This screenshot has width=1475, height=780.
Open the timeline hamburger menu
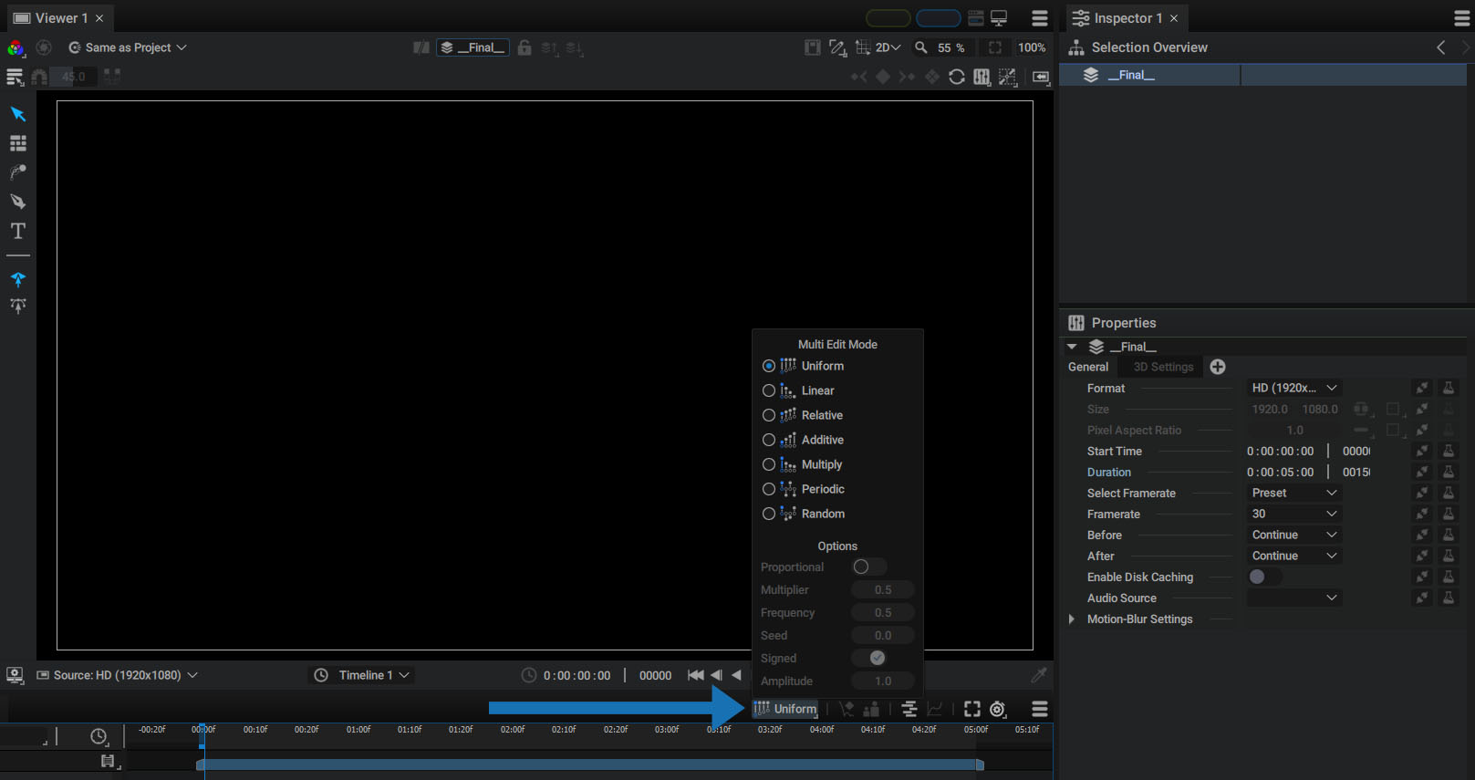pyautogui.click(x=1039, y=709)
